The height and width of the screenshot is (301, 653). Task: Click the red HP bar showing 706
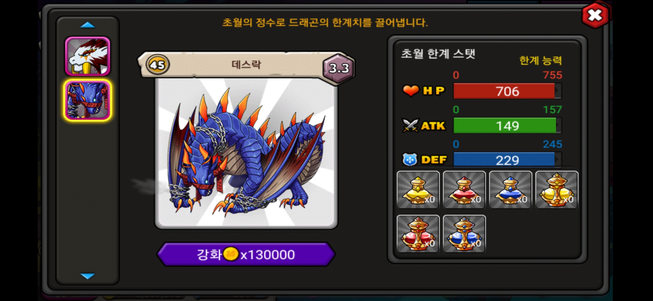pyautogui.click(x=507, y=91)
